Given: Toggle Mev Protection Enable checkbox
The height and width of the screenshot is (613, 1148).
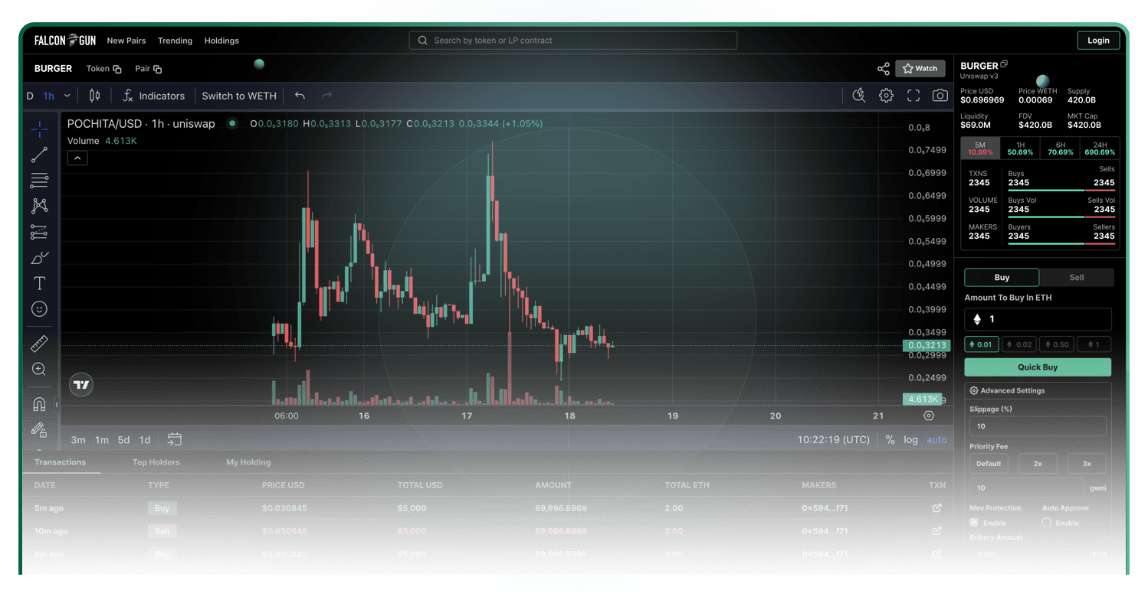Looking at the screenshot, I should pos(974,522).
